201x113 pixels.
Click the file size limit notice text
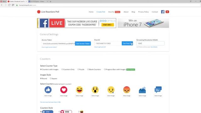coord(50,102)
